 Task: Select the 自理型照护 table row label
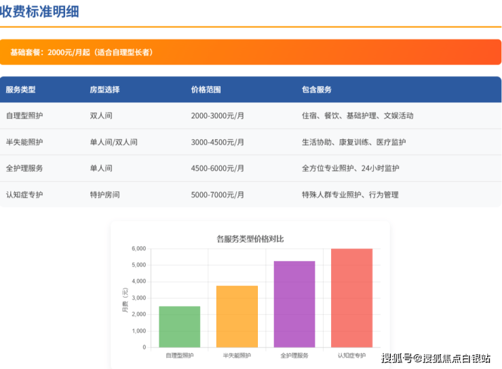pyautogui.click(x=24, y=116)
